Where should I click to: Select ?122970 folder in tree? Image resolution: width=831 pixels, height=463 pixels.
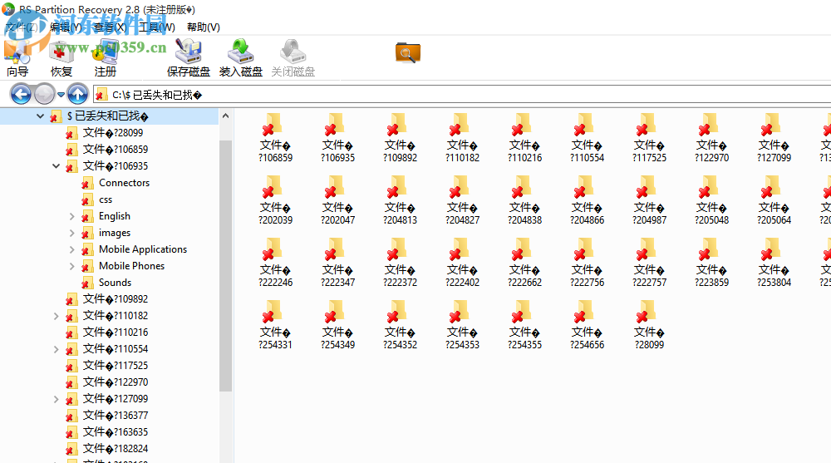pyautogui.click(x=116, y=382)
